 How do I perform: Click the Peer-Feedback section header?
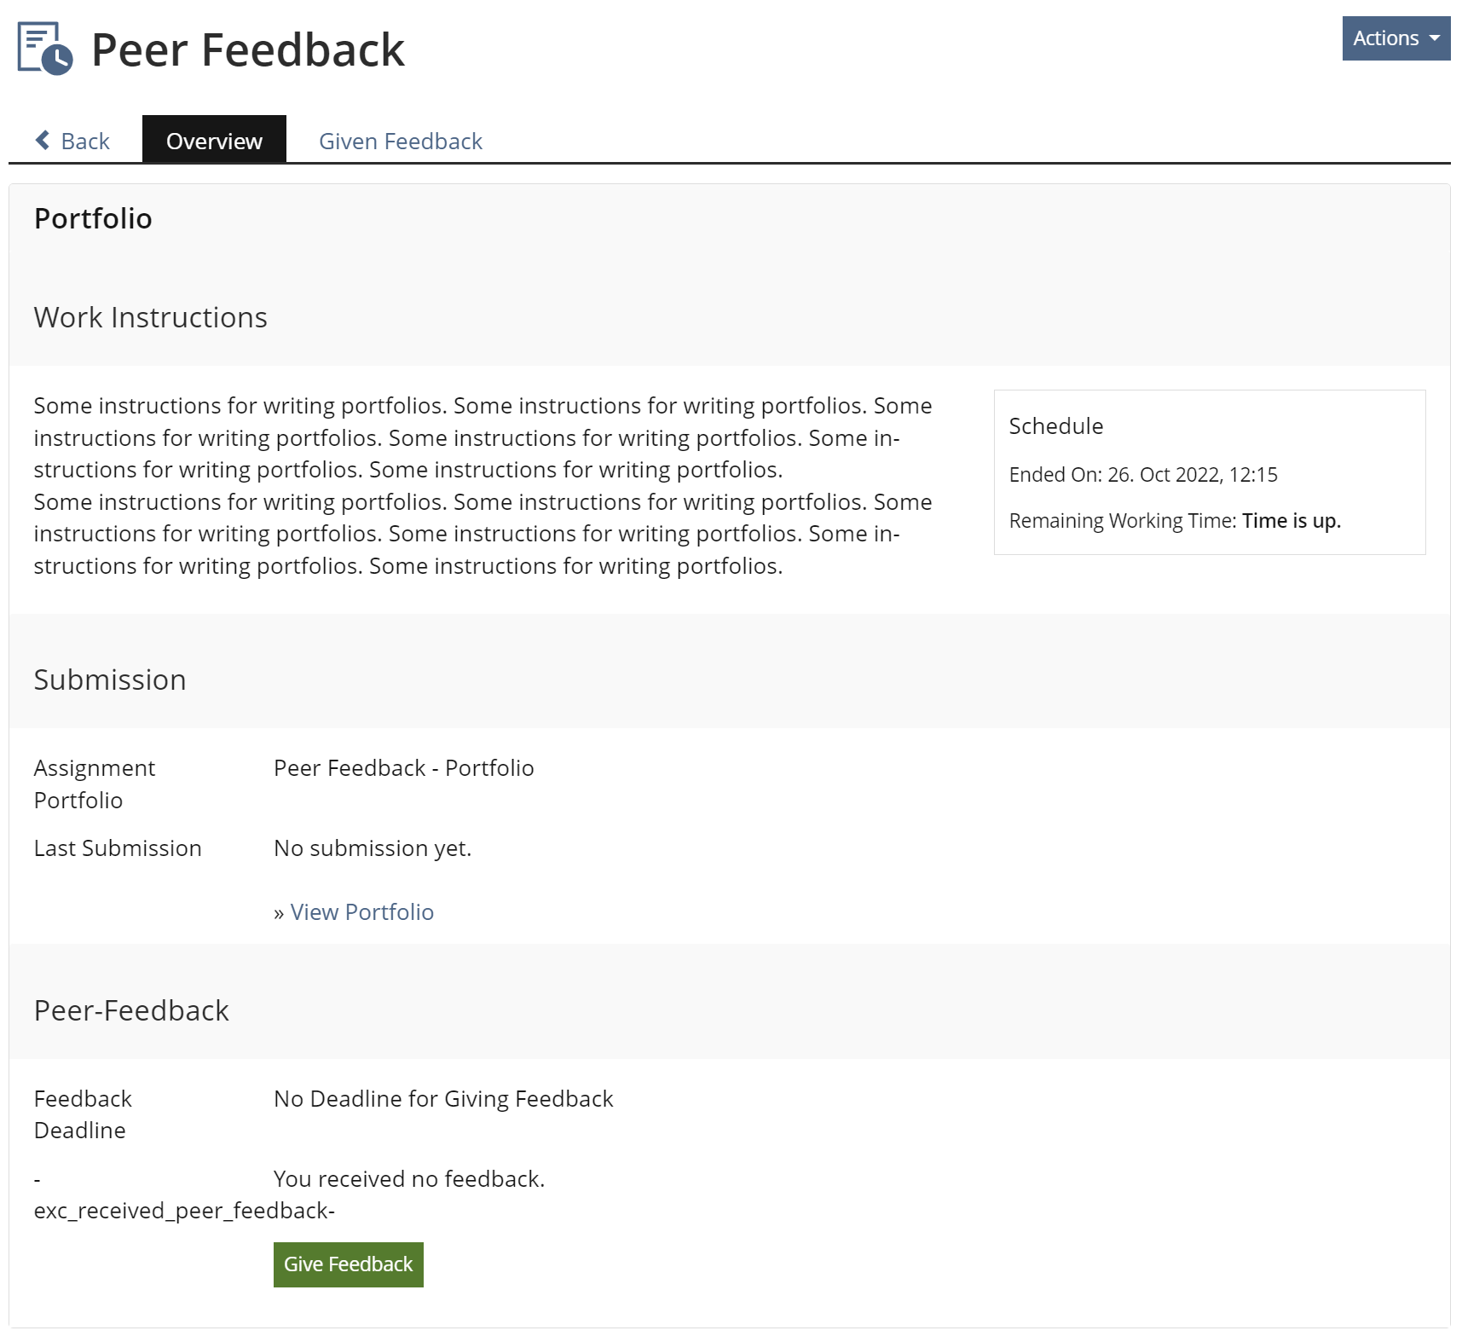tap(131, 1010)
